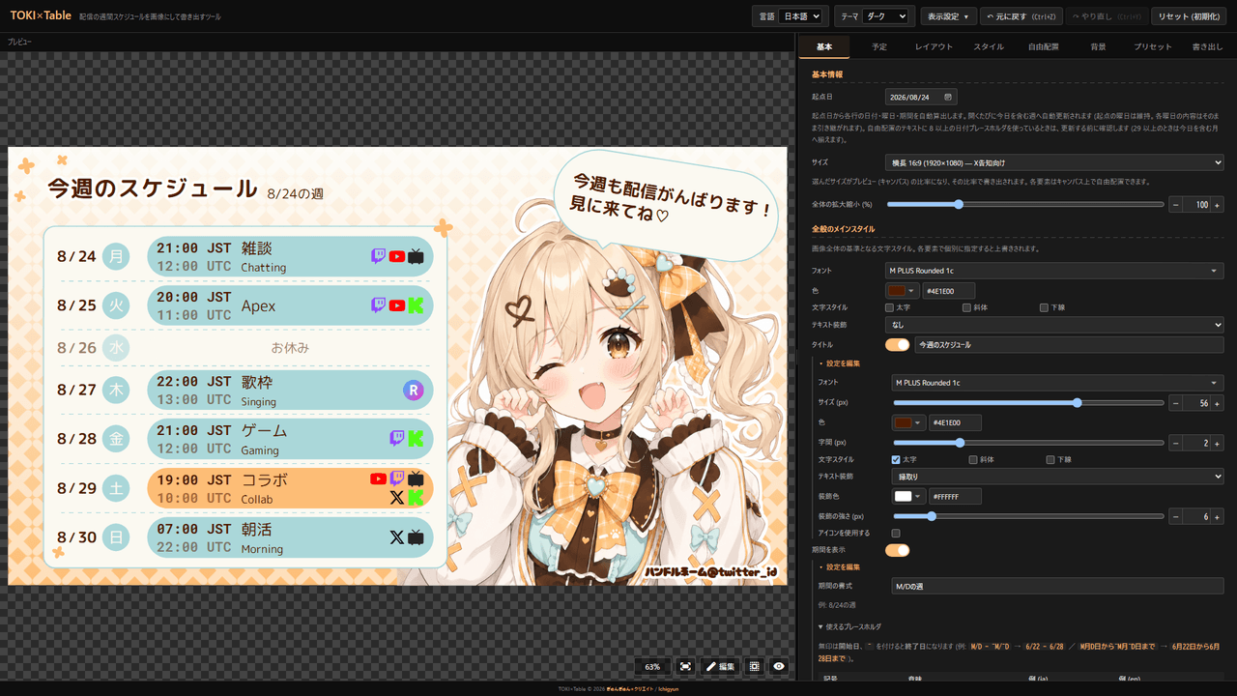Image resolution: width=1237 pixels, height=696 pixels.
Task: Switch to the プリセット tab
Action: pyautogui.click(x=1153, y=46)
